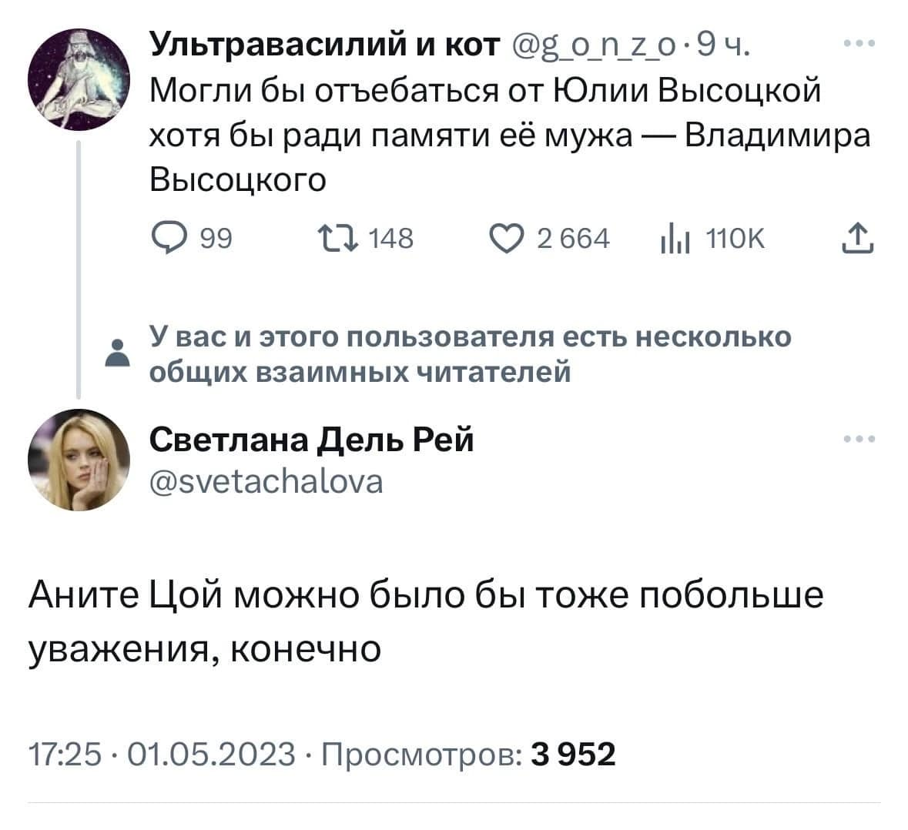Open three-dot menu on Светлана's reply
Image resolution: width=908 pixels, height=830 pixels.
tap(859, 440)
